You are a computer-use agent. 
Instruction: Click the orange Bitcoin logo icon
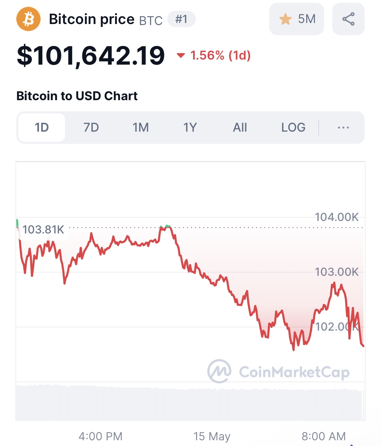[28, 19]
